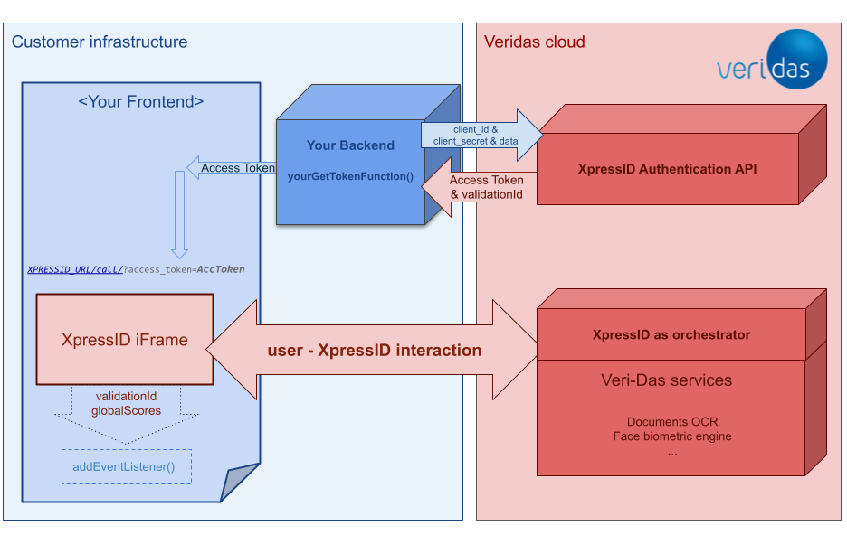Click the validationId text below the iFrame
This screenshot has width=847, height=535.
coord(126,397)
